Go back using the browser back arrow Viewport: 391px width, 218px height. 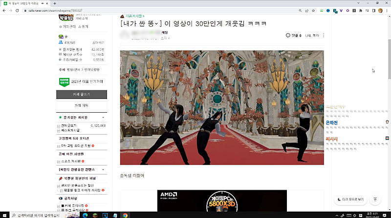pyautogui.click(x=4, y=10)
